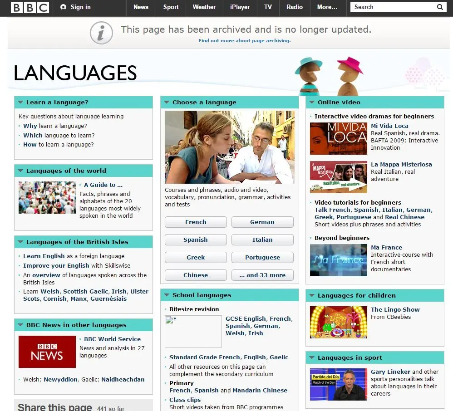Click The Lingo Show thumbnail
This screenshot has width=453, height=411.
pos(338,323)
